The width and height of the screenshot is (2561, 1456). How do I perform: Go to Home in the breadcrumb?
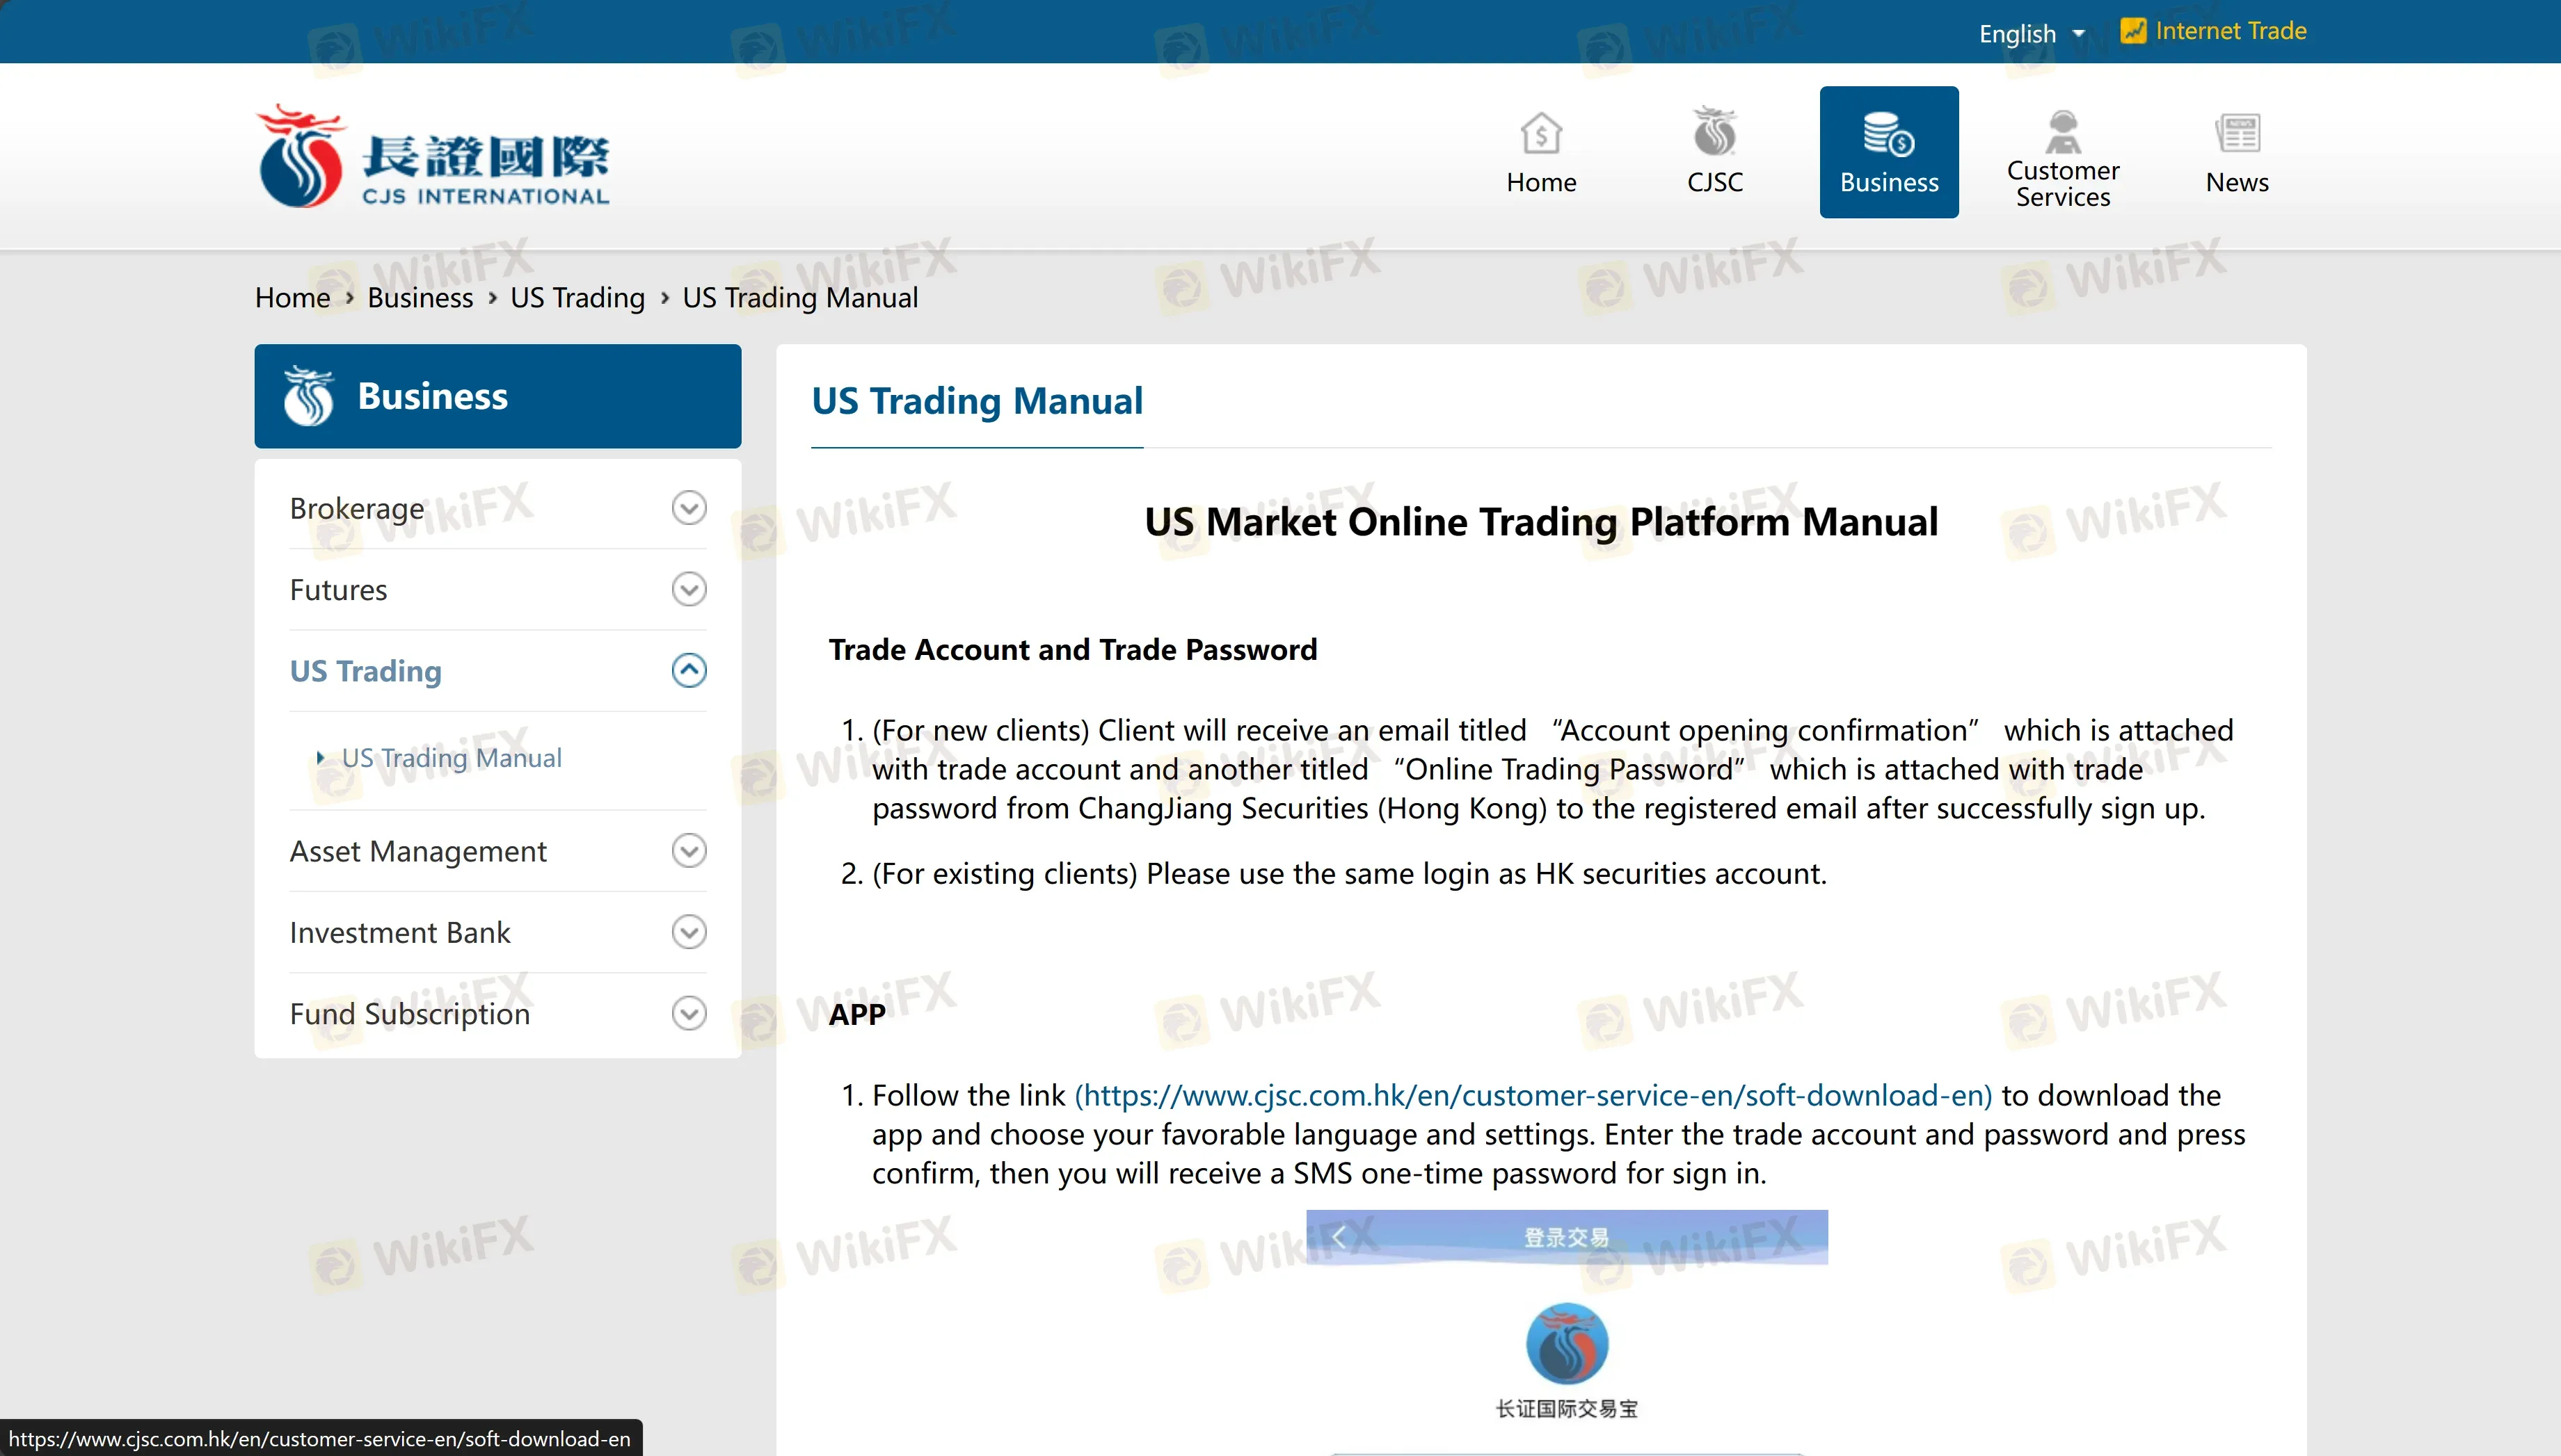tap(292, 298)
